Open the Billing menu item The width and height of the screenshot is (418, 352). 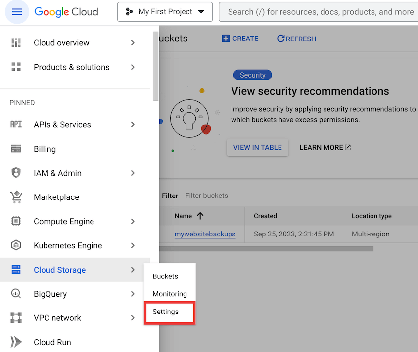pyautogui.click(x=75, y=149)
